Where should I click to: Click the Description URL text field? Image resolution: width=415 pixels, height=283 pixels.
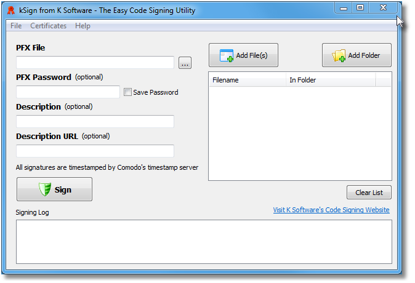(95, 151)
